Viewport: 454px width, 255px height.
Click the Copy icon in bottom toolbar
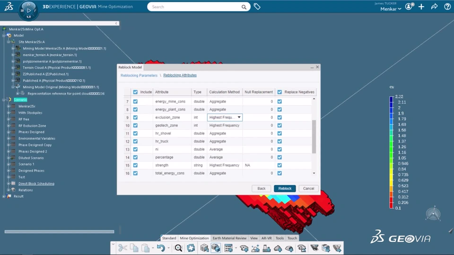coord(134,248)
